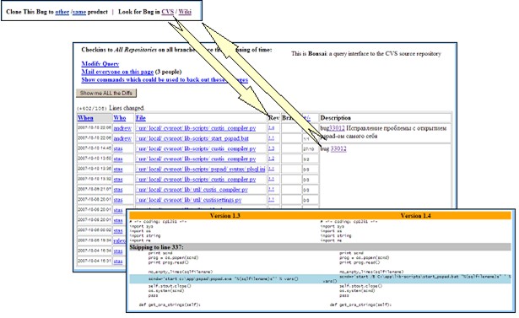
Task: Open custis_compiler.py file link by andrew
Action: [x=196, y=128]
